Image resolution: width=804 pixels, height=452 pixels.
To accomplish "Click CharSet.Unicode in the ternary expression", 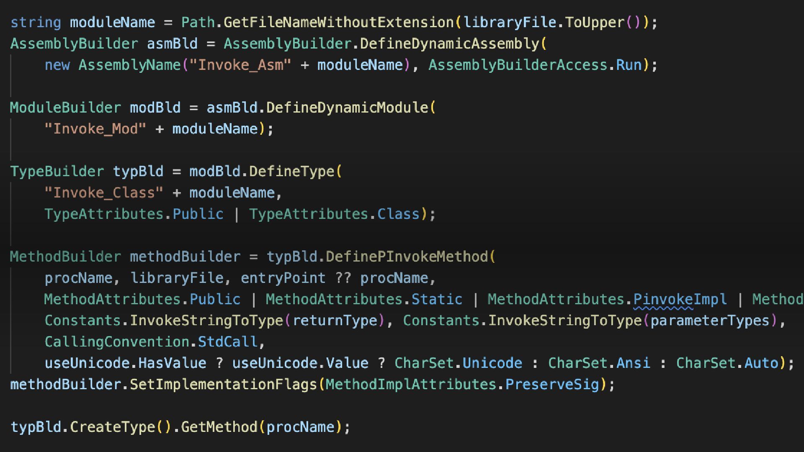I will point(492,363).
